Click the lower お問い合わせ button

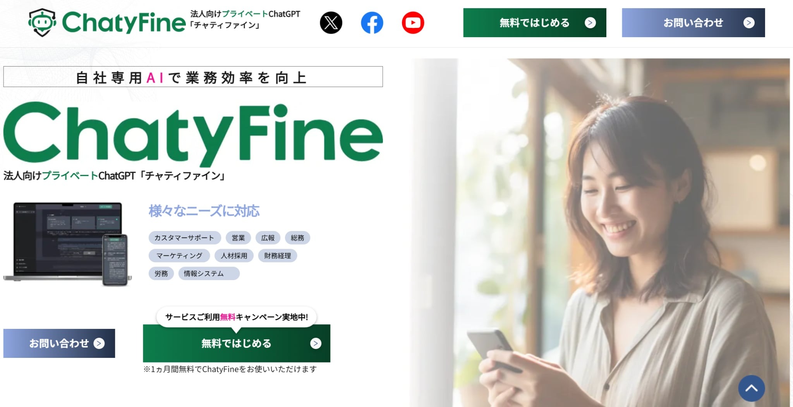59,344
